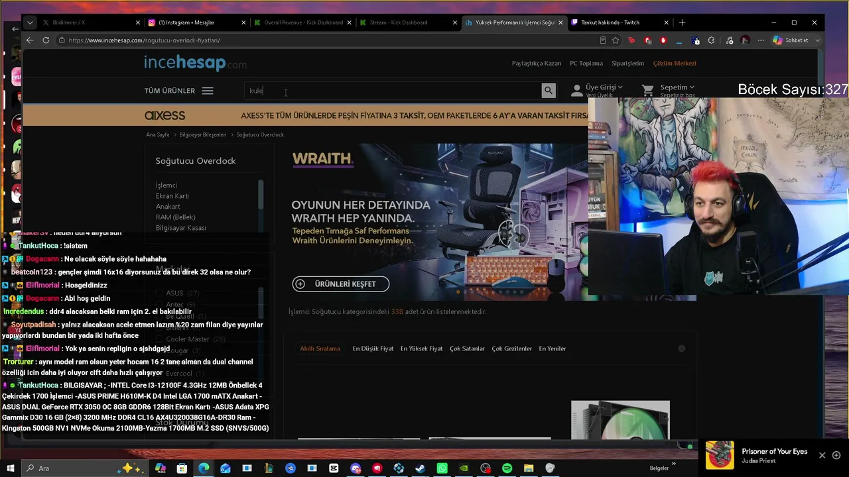Open CapCut from the taskbar
Screen dimensions: 849x477
click(x=334, y=468)
